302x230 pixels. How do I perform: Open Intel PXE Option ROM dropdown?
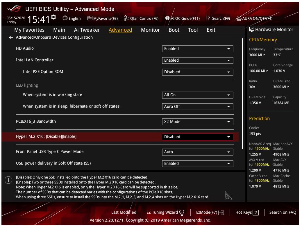tap(197, 72)
